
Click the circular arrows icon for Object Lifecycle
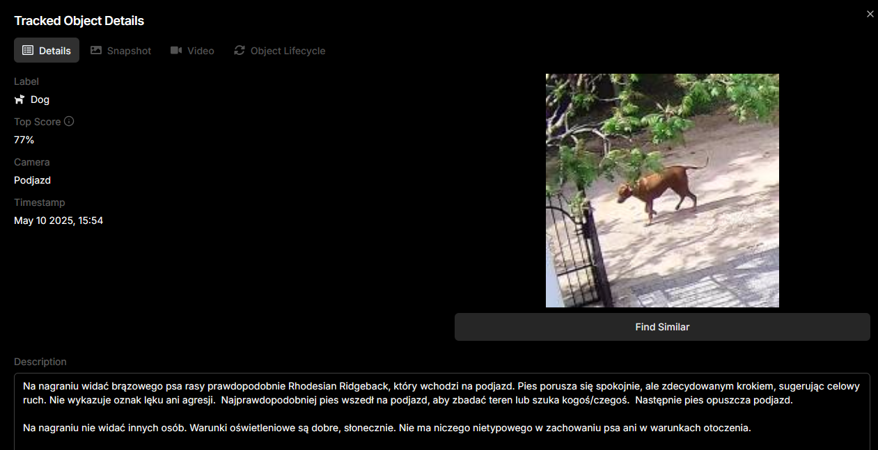point(240,50)
